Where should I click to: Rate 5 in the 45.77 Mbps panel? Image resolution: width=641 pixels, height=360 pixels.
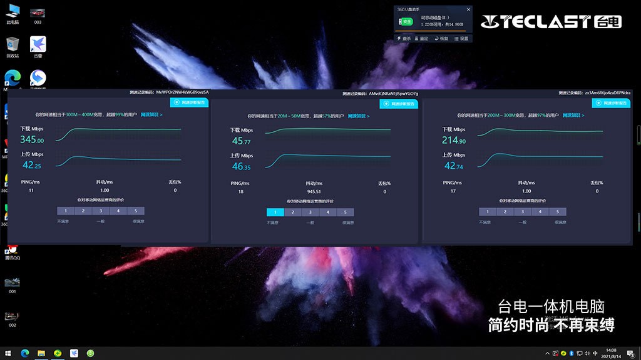tap(346, 212)
